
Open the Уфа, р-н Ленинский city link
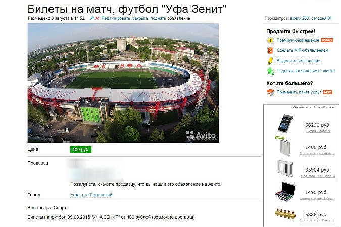[91, 195]
